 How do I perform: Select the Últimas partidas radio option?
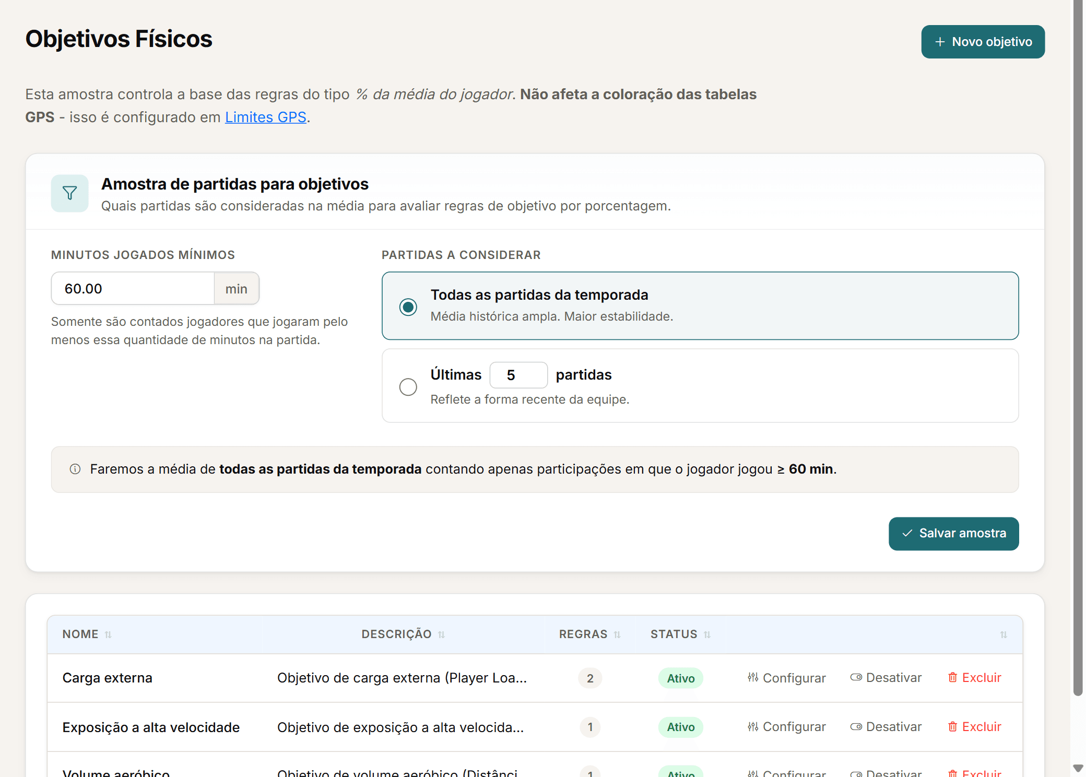408,387
